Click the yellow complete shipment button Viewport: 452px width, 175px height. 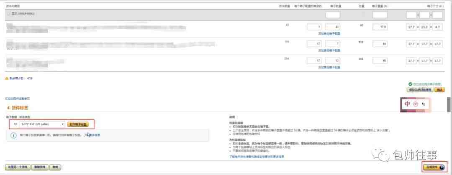(434, 167)
